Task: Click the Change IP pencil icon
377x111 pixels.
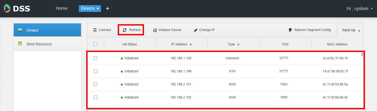Action: [x=196, y=30]
